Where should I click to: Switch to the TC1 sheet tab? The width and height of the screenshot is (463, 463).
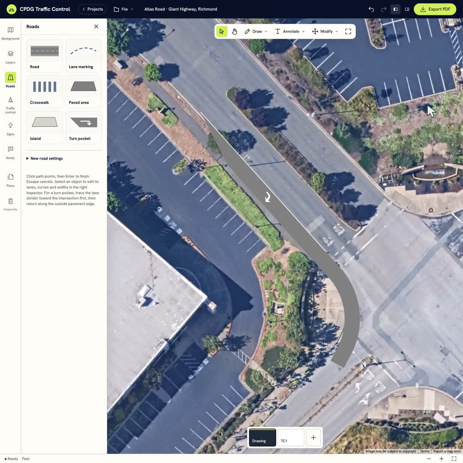pyautogui.click(x=291, y=437)
